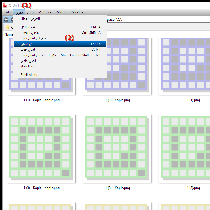Image resolution: width=210 pixels, height=210 pixels.
Task: Select green thumbnail 1 (3) - Kopie - Kopie.png
Action: (41, 148)
